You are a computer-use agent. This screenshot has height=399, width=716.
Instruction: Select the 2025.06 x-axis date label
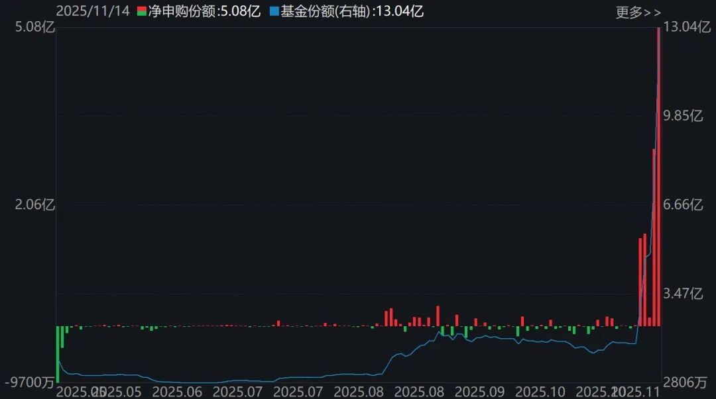pos(177,391)
